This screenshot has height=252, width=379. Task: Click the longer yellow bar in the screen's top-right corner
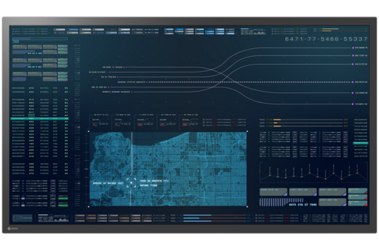pyautogui.click(x=330, y=29)
